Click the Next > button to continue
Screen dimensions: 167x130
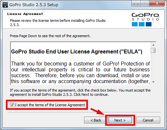(120, 120)
